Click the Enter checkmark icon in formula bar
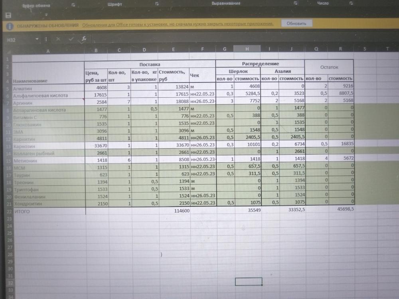This screenshot has width=399, height=299. point(71,39)
